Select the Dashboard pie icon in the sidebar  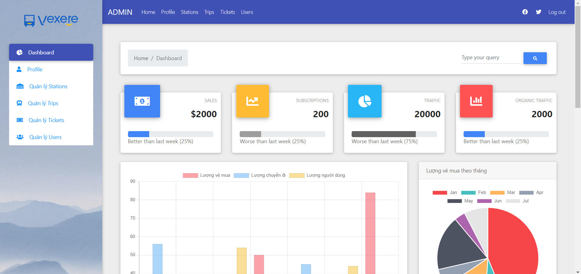point(20,52)
